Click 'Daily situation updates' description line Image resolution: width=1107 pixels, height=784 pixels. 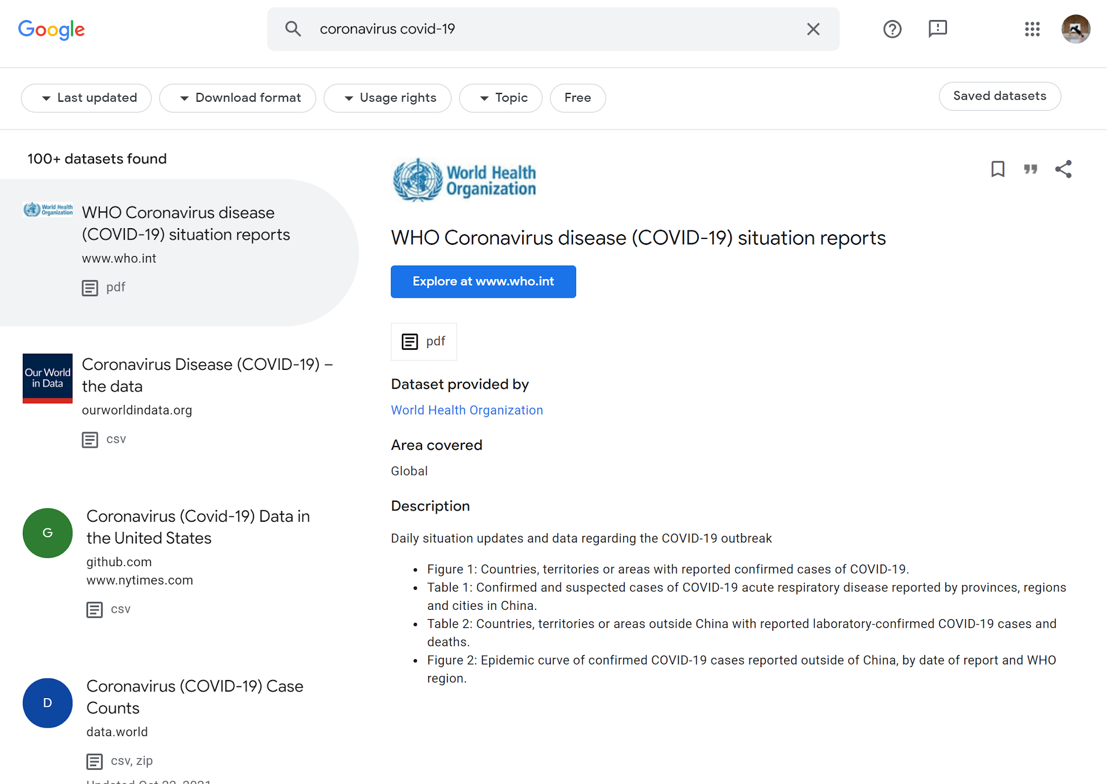[582, 539]
